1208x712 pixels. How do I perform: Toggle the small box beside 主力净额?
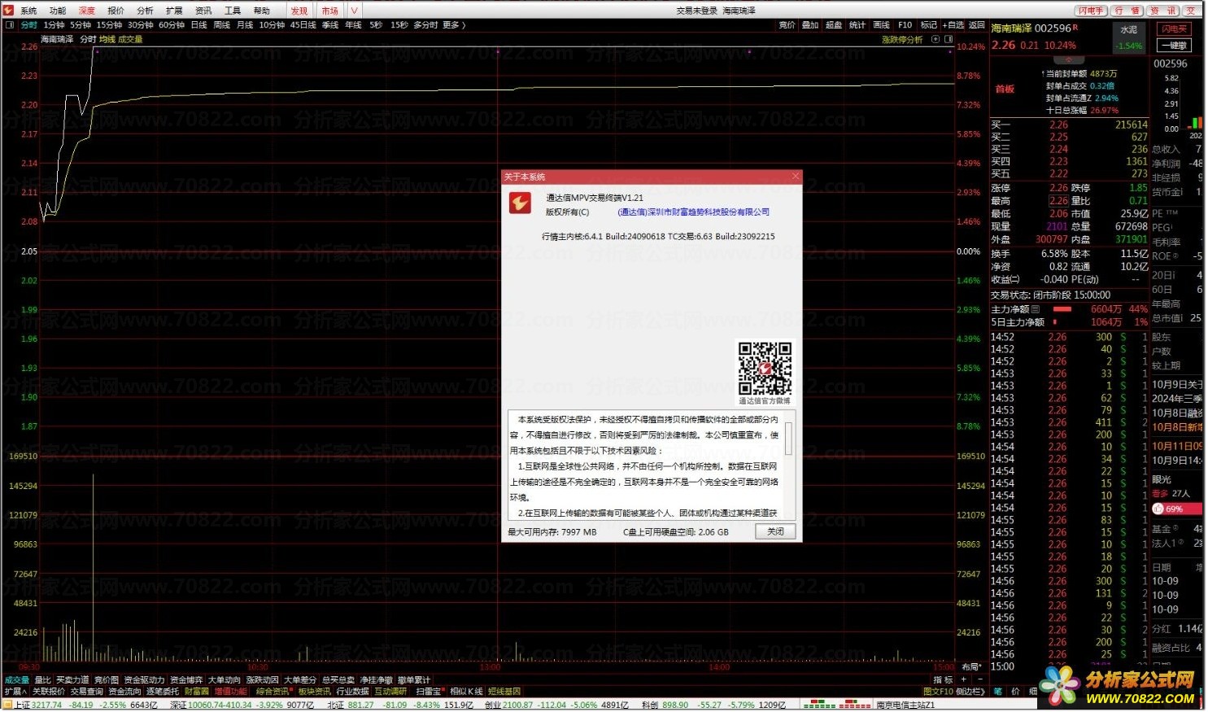1036,309
